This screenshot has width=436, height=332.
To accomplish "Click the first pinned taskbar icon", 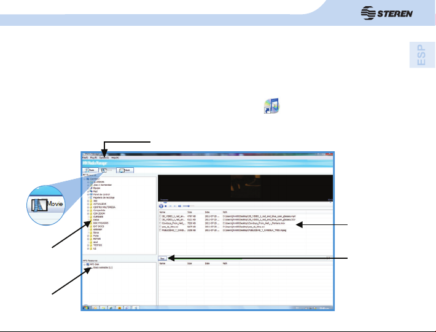I will (95, 308).
